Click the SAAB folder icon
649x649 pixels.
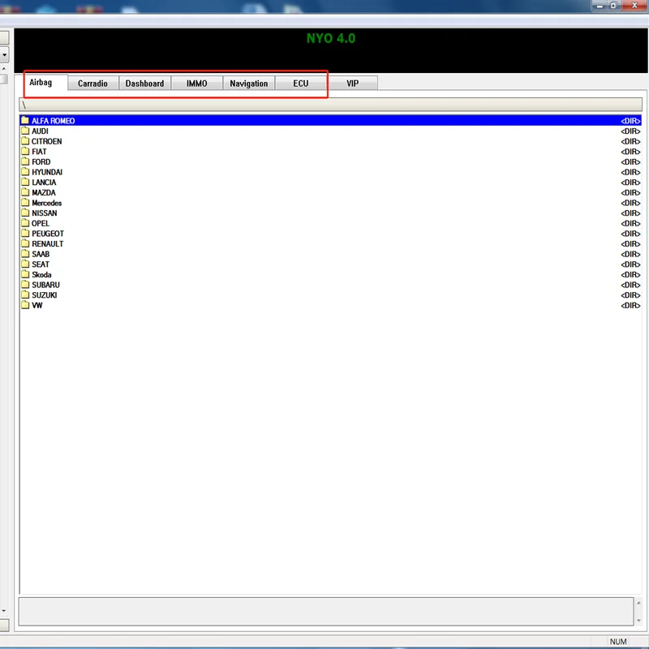[x=25, y=254]
